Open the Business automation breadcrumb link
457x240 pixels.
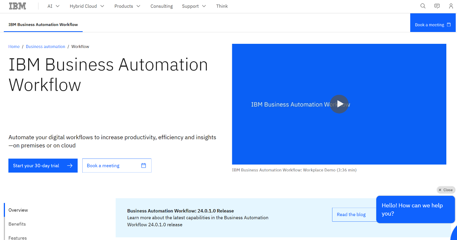click(x=45, y=46)
